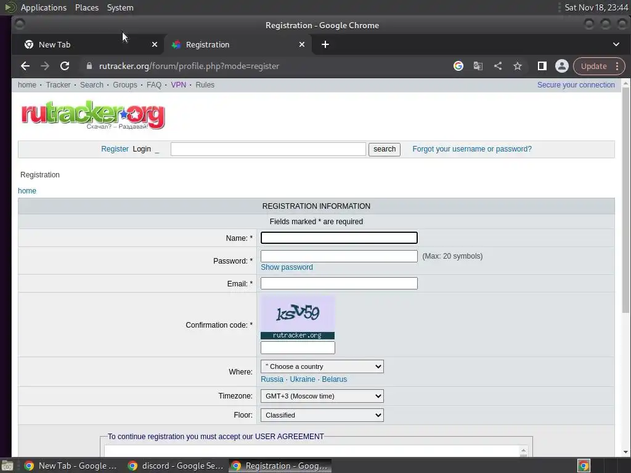Click Secure your connection link

576,85
